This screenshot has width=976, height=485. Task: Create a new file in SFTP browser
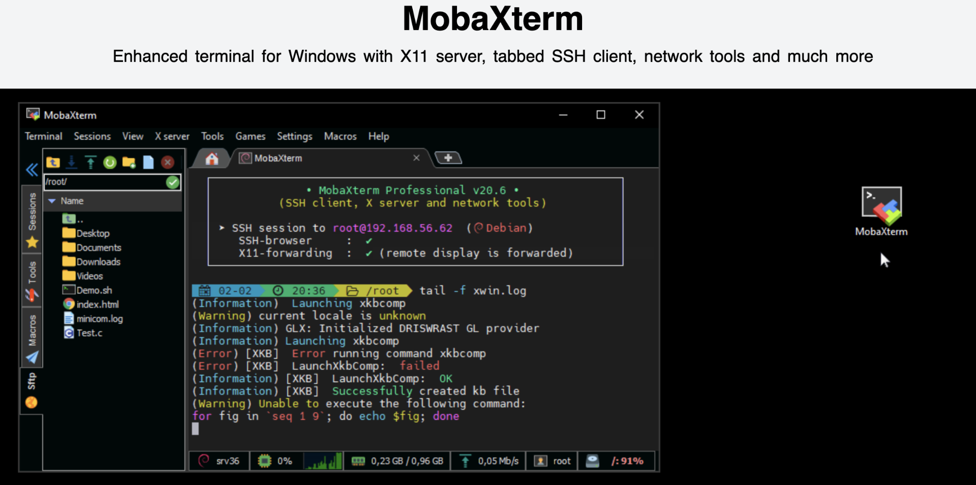tap(148, 163)
